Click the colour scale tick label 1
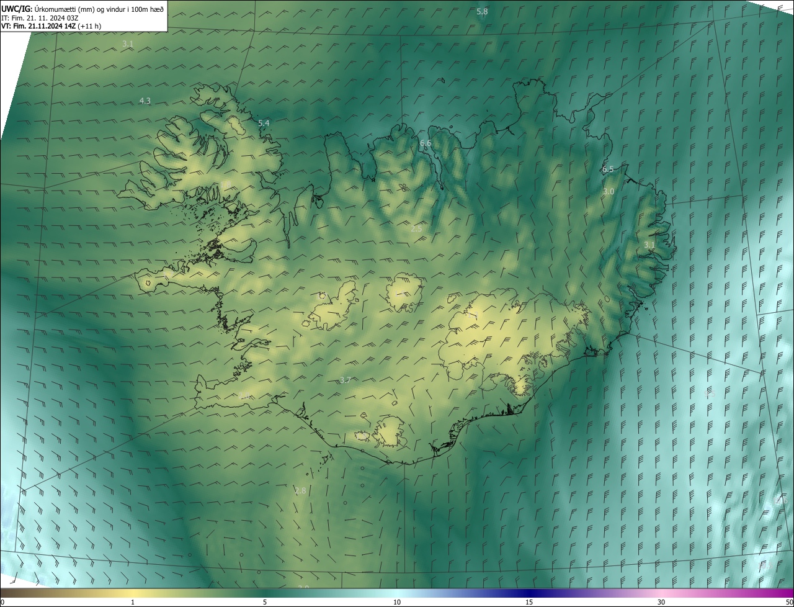Image resolution: width=794 pixels, height=607 pixels. 133,602
